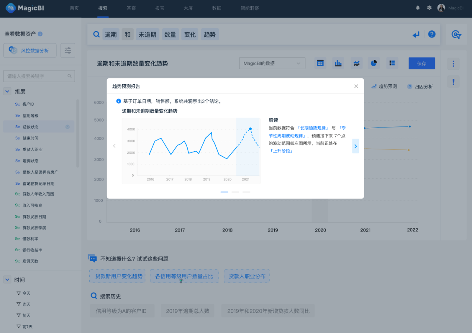Click the search magnifier in the query bar
This screenshot has width=472, height=333.
pos(96,34)
